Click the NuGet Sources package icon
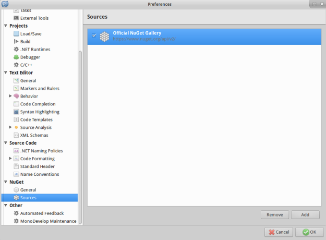The image size is (326, 240). (x=16, y=198)
